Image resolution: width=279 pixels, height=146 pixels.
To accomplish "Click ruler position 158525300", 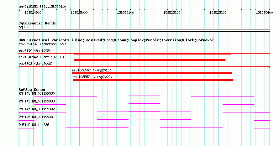I will (x=218, y=13).
